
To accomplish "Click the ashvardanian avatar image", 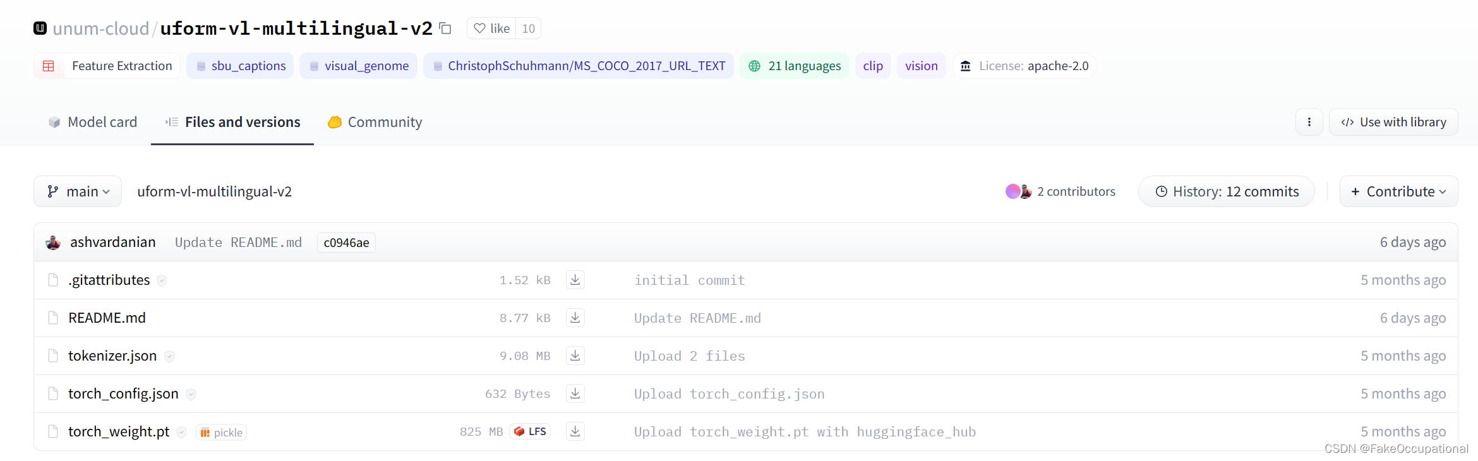I will (x=53, y=242).
